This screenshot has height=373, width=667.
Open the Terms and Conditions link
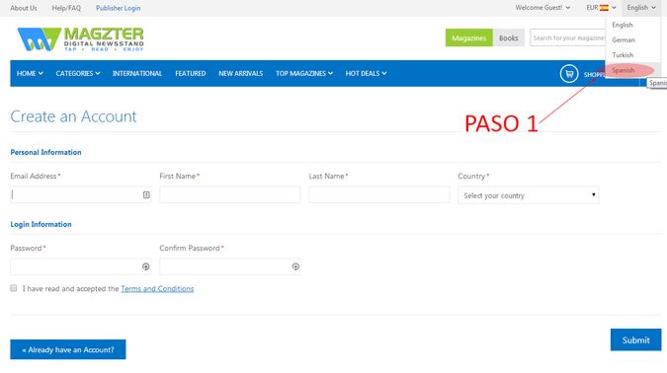coord(157,288)
